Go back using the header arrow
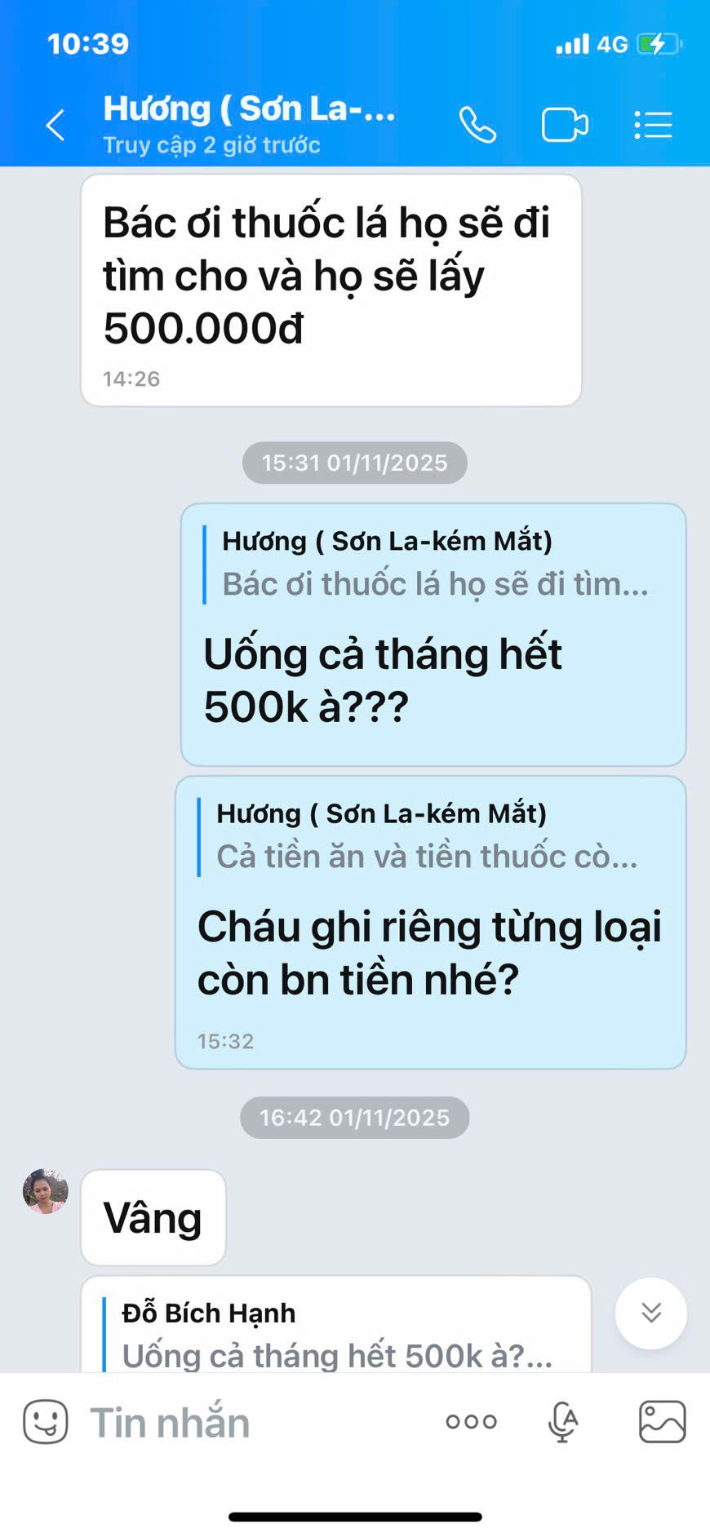Screen dimensions: 710x1537 point(55,126)
